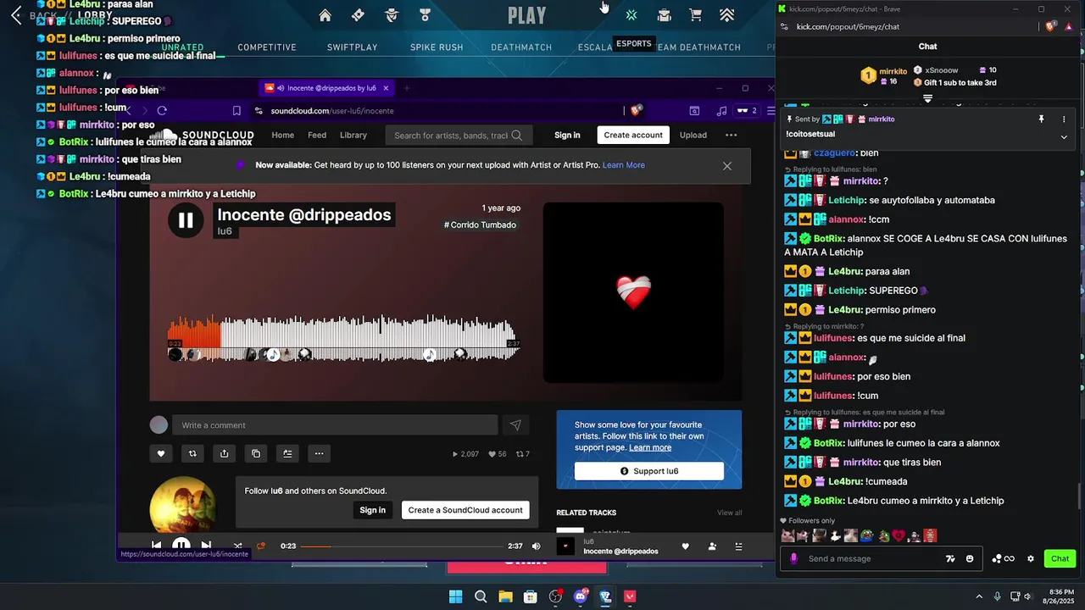
Task: Open the Corrido Tumbado tag
Action: click(x=480, y=225)
